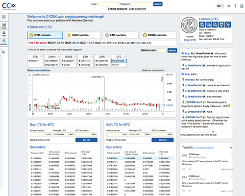
Task: Click the @CryptoCurrEncyX Tweets handle link
Action: pos(205,148)
